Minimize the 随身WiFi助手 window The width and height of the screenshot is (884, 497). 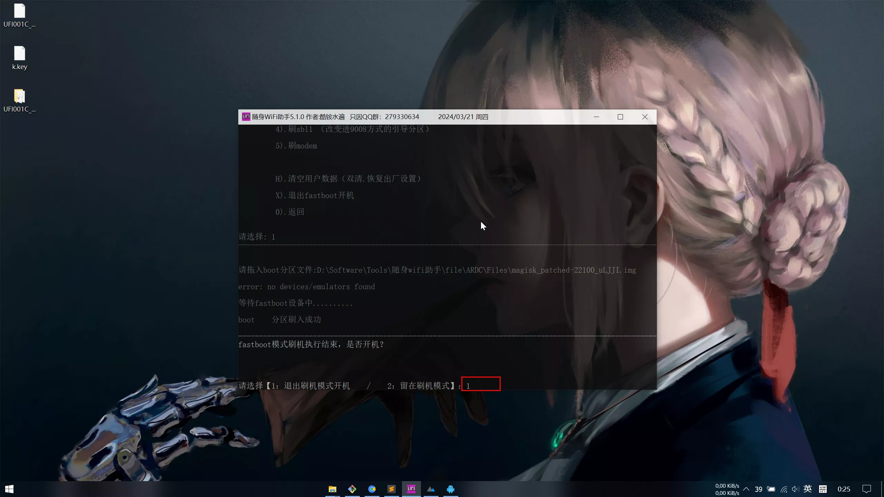(596, 117)
